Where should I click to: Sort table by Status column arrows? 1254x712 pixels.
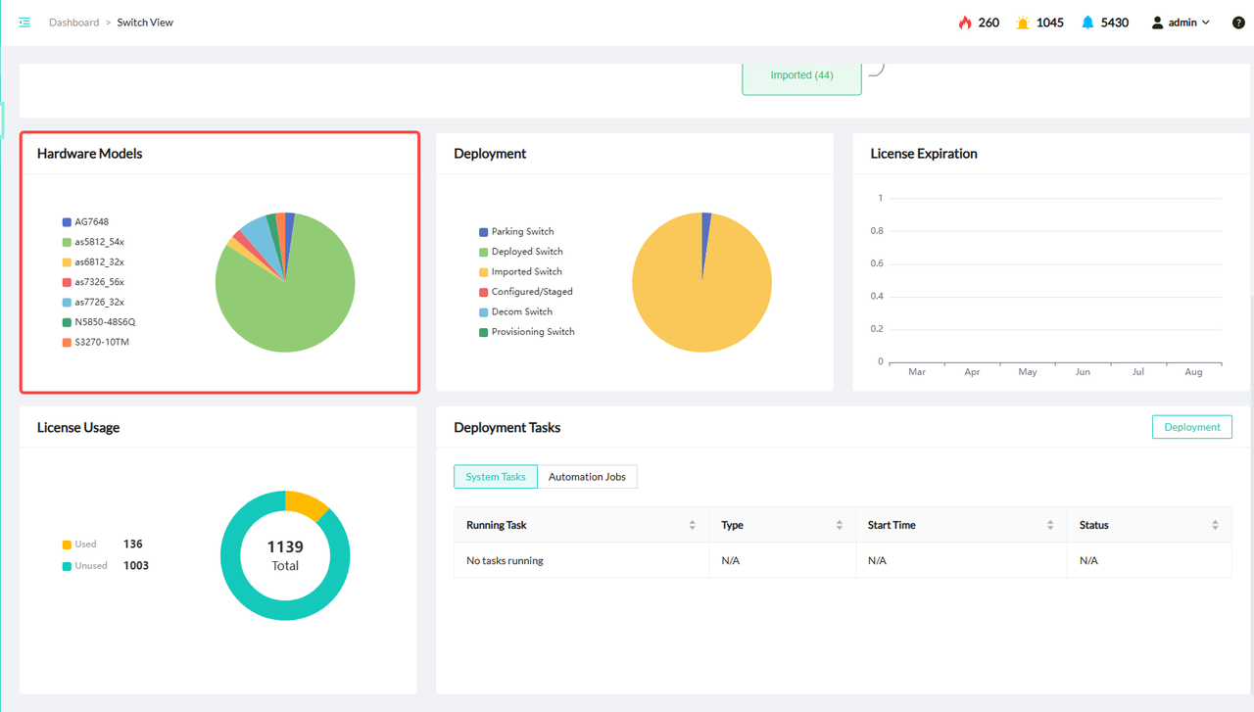pyautogui.click(x=1215, y=525)
